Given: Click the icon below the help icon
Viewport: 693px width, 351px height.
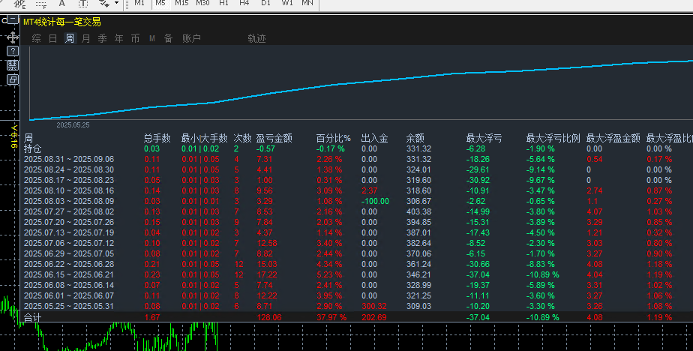Looking at the screenshot, I should (13, 65).
